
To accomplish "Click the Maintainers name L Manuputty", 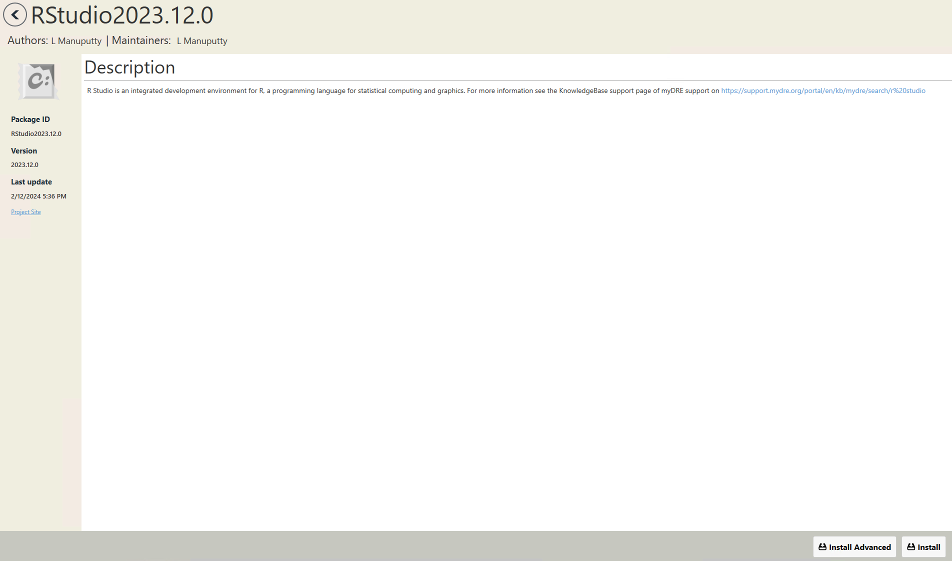I will [202, 41].
